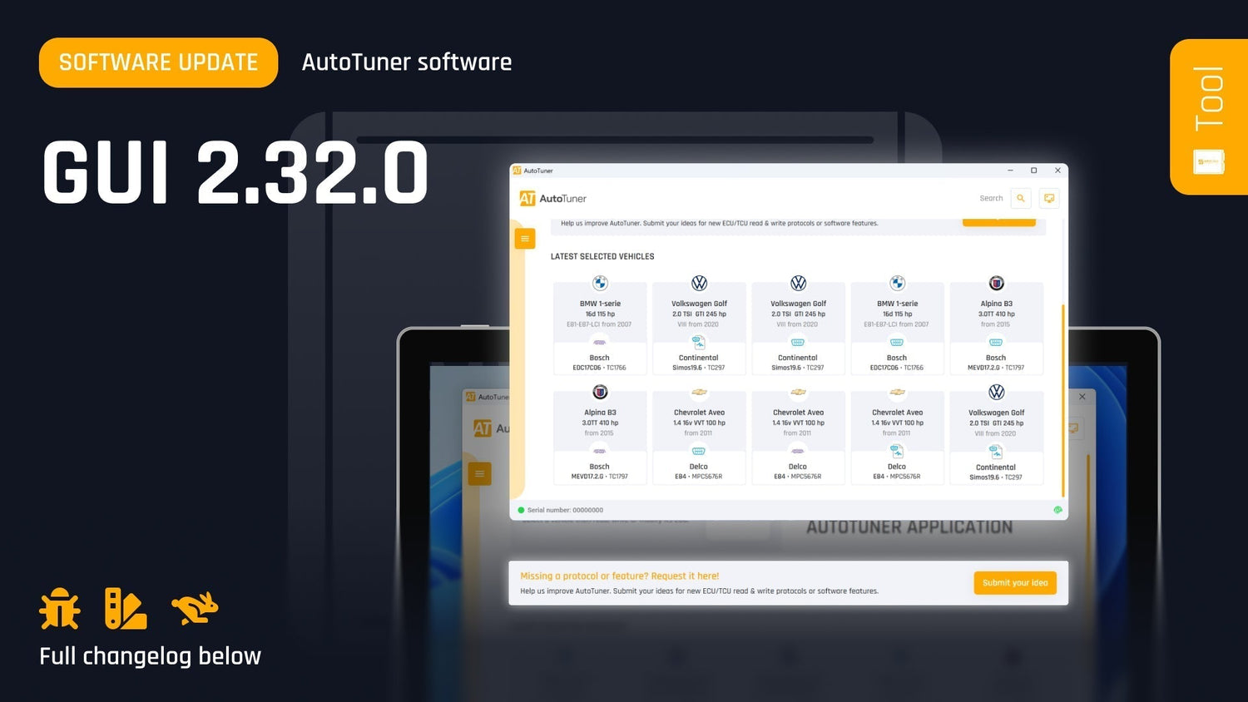Click Continental Simos19.6 under Golf card with OBD connector

pos(798,363)
